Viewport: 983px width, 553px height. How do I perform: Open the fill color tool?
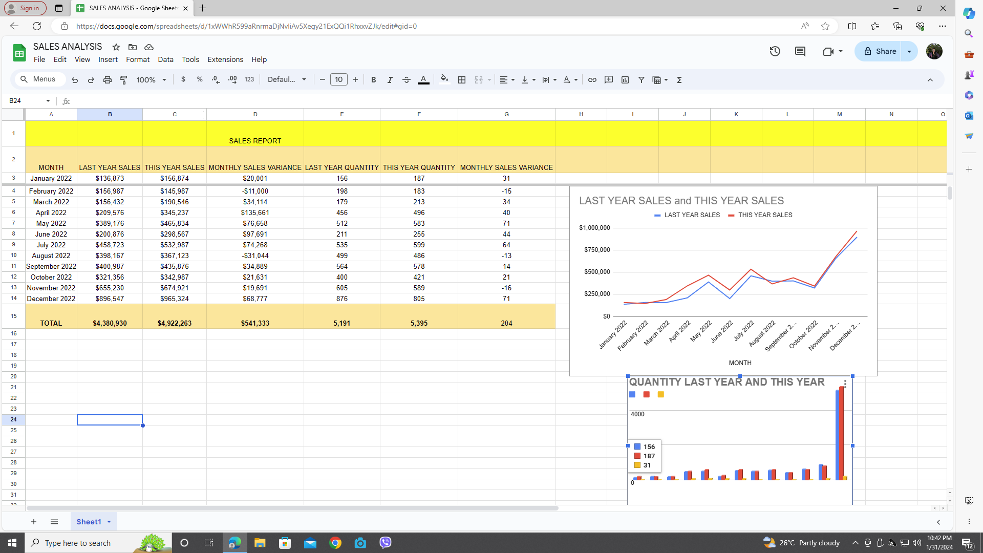click(x=444, y=79)
